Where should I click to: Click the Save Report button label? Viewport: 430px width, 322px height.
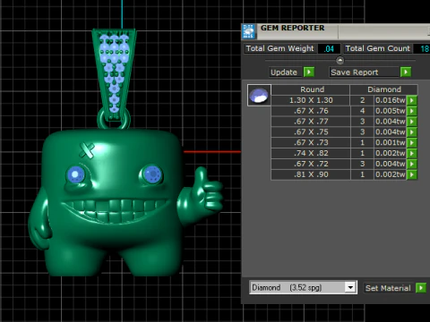coord(355,72)
